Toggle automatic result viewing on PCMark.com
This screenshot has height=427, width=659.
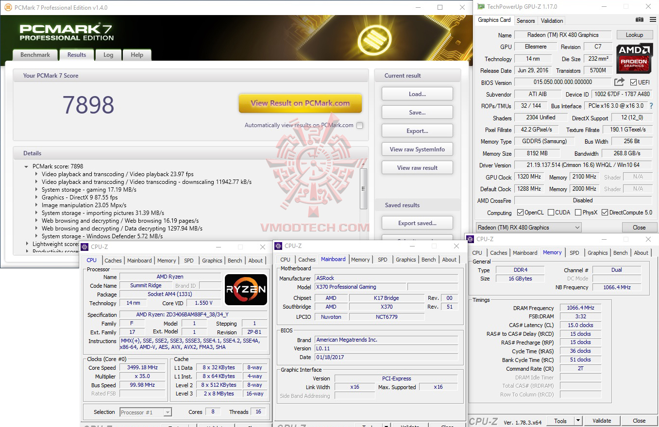[359, 125]
